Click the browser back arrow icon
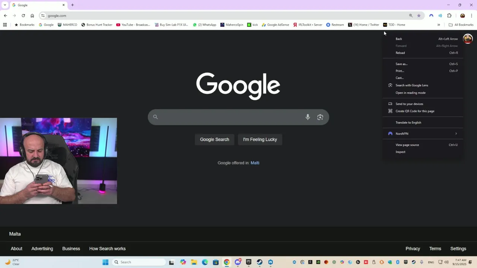477x268 pixels. [5, 16]
